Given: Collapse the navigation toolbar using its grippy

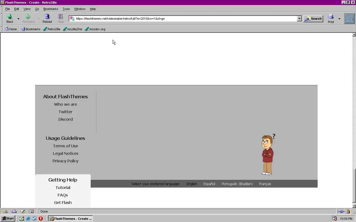Looking at the screenshot, I should [1, 19].
